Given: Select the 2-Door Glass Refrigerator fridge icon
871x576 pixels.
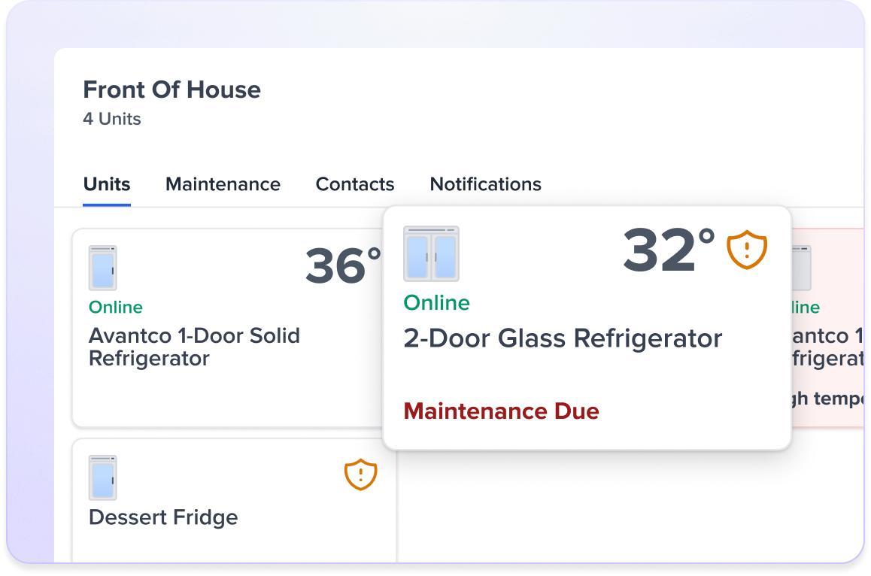Looking at the screenshot, I should 432,254.
